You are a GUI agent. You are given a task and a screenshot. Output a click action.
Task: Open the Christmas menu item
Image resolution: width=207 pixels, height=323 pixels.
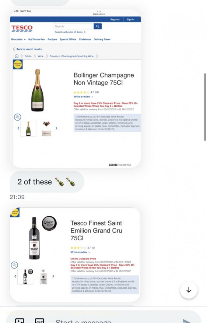pyautogui.click(x=85, y=40)
